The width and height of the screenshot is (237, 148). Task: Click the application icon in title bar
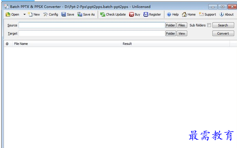[x=6, y=7]
